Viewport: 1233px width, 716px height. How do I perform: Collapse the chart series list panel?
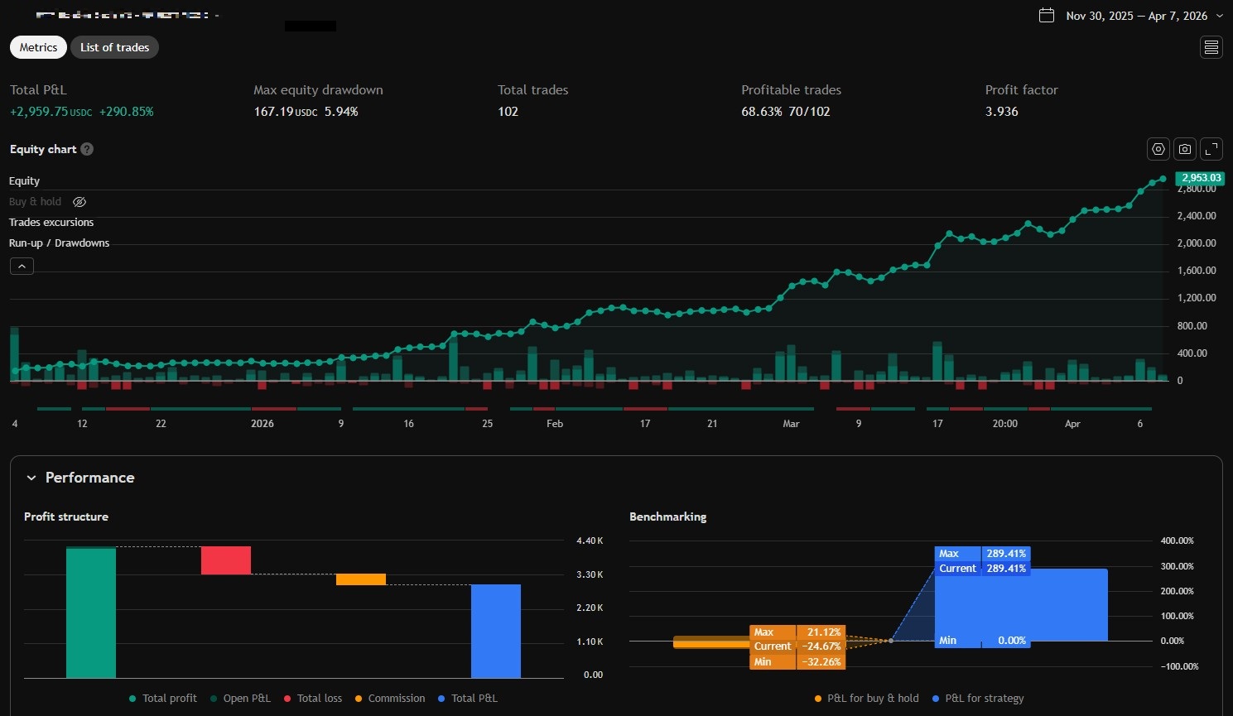[22, 266]
